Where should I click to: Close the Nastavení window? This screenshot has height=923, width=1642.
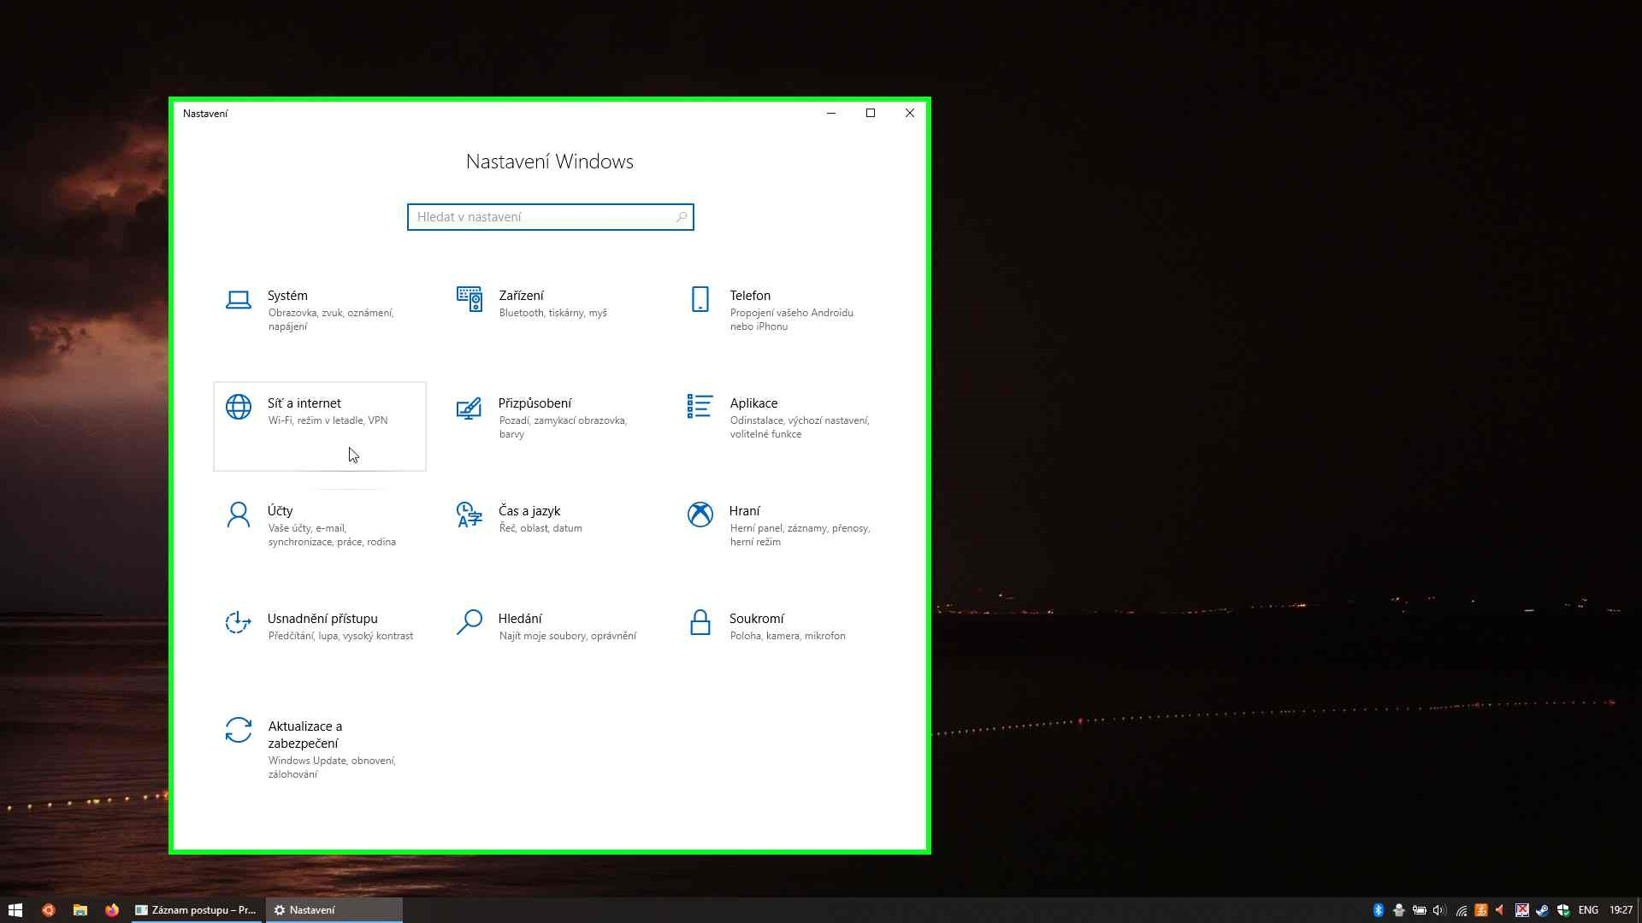910,113
